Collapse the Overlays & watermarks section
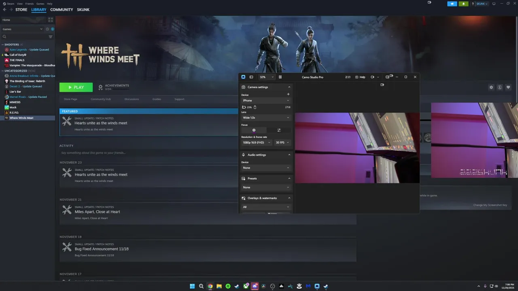This screenshot has width=518, height=291. pos(289,198)
